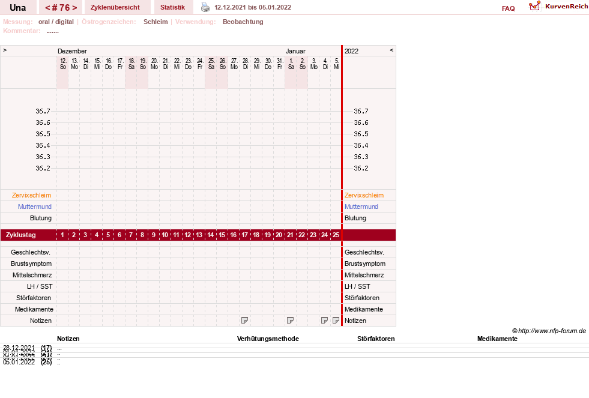Open the FAQ link
Viewport: 589px width, 398px height.
click(508, 8)
